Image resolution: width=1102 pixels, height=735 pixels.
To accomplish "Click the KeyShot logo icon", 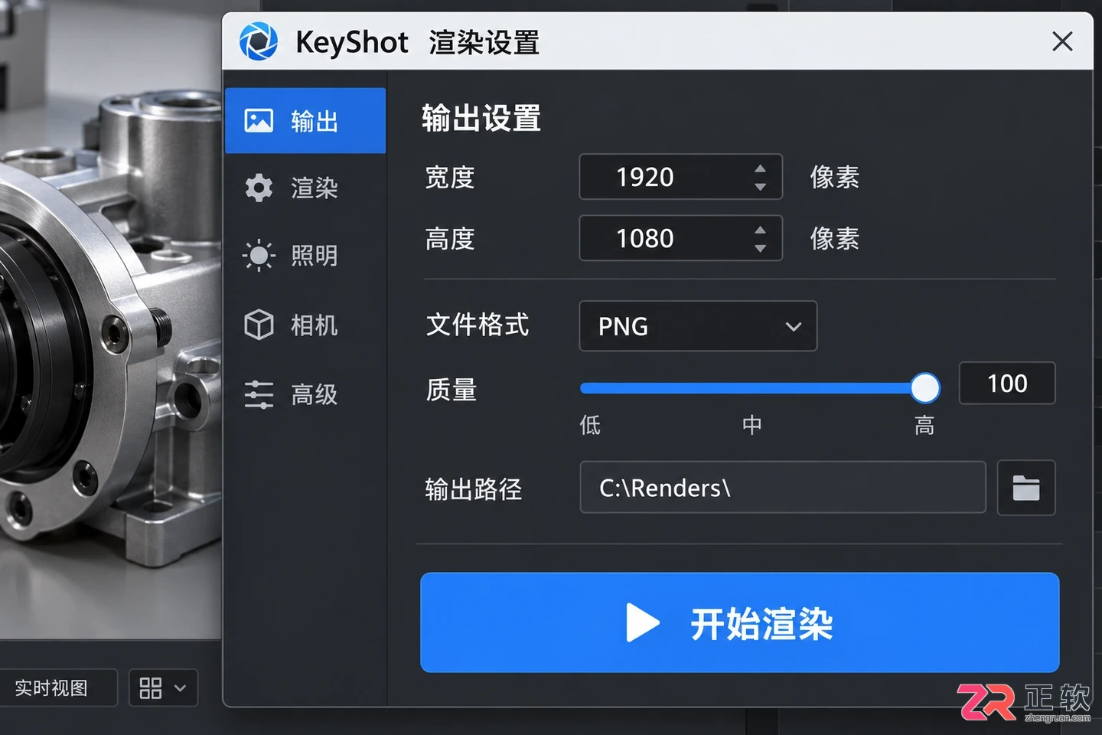I will tap(259, 41).
